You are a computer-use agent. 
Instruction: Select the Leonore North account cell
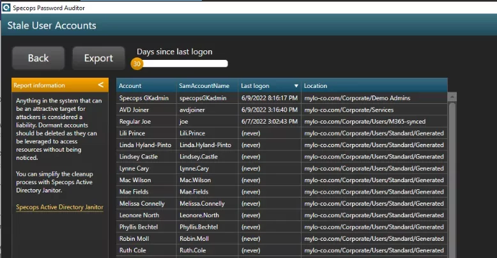point(146,215)
